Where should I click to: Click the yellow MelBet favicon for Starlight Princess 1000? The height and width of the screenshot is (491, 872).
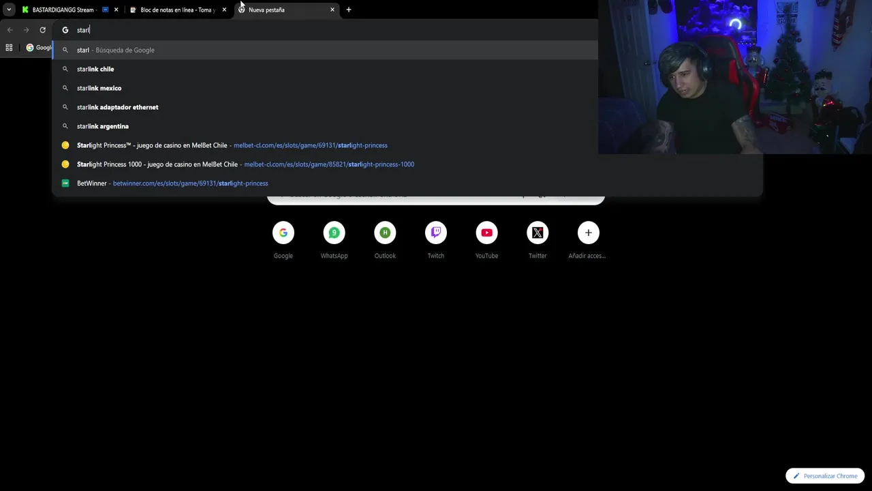[65, 164]
